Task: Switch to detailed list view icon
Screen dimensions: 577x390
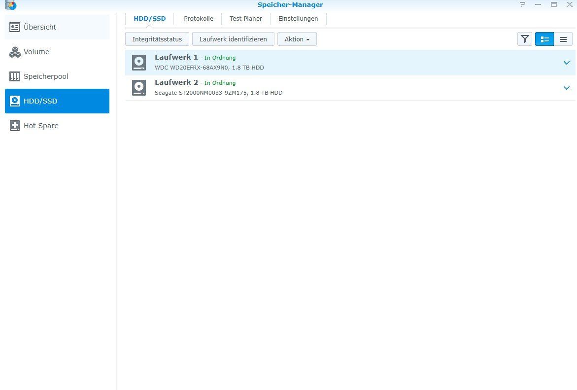Action: coord(544,39)
